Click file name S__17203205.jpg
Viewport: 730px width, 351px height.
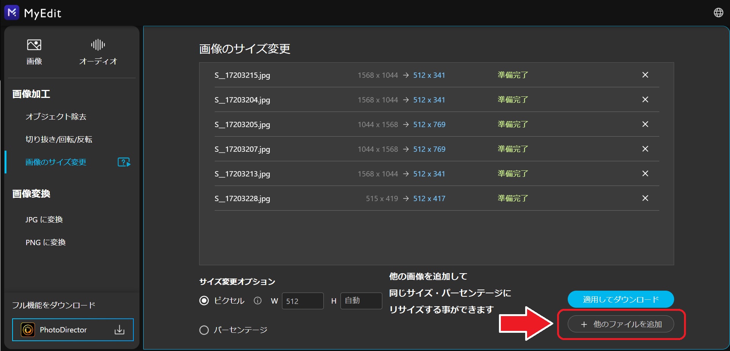pos(242,124)
